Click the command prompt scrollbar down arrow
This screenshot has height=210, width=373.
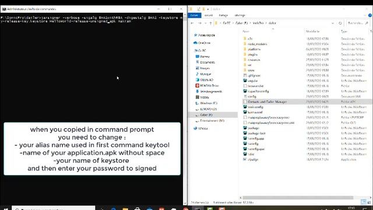pos(185,203)
